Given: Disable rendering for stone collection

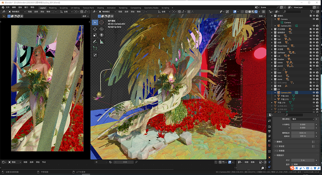Looking at the screenshot, I should [x=317, y=79].
